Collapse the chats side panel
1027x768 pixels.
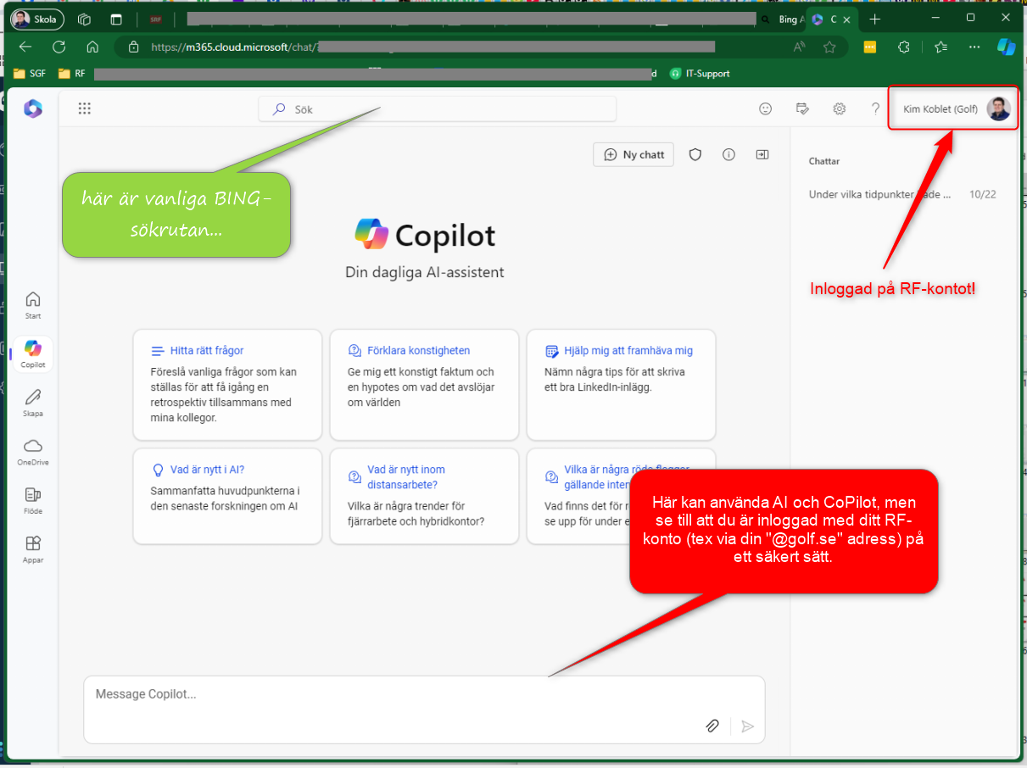762,154
